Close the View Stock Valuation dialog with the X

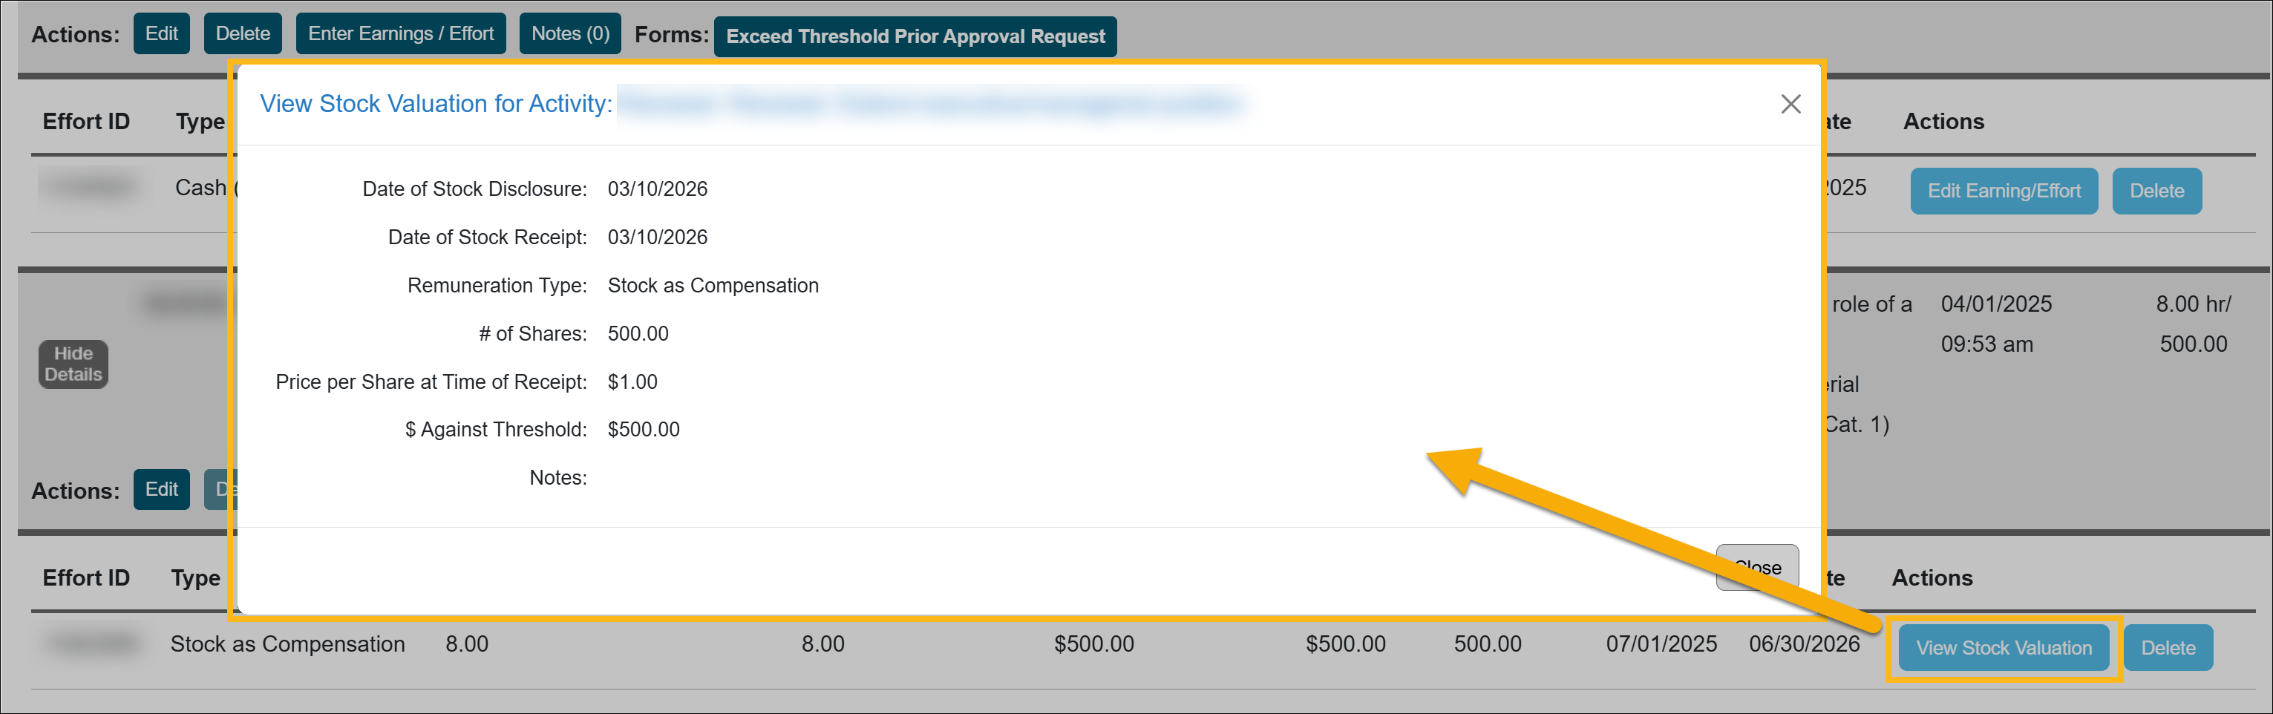click(x=1790, y=103)
